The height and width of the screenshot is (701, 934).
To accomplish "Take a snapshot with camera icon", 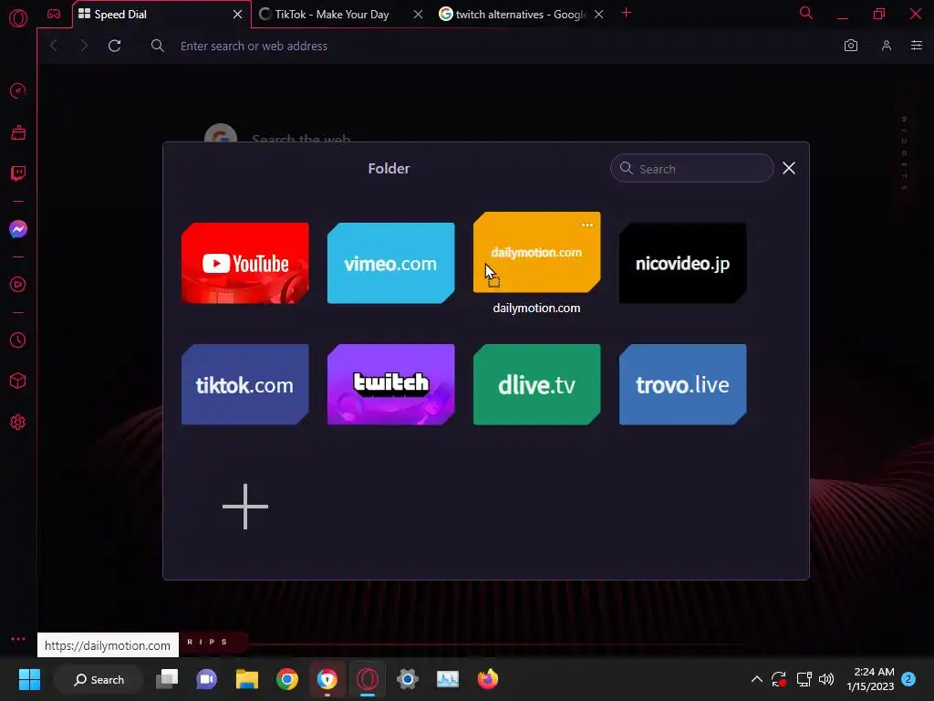I will [x=851, y=46].
